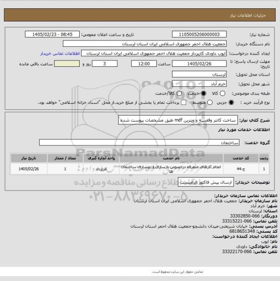This screenshot has width=280, height=281.
Task: Choose the جزیی purchase type radio
Action: tap(231, 102)
